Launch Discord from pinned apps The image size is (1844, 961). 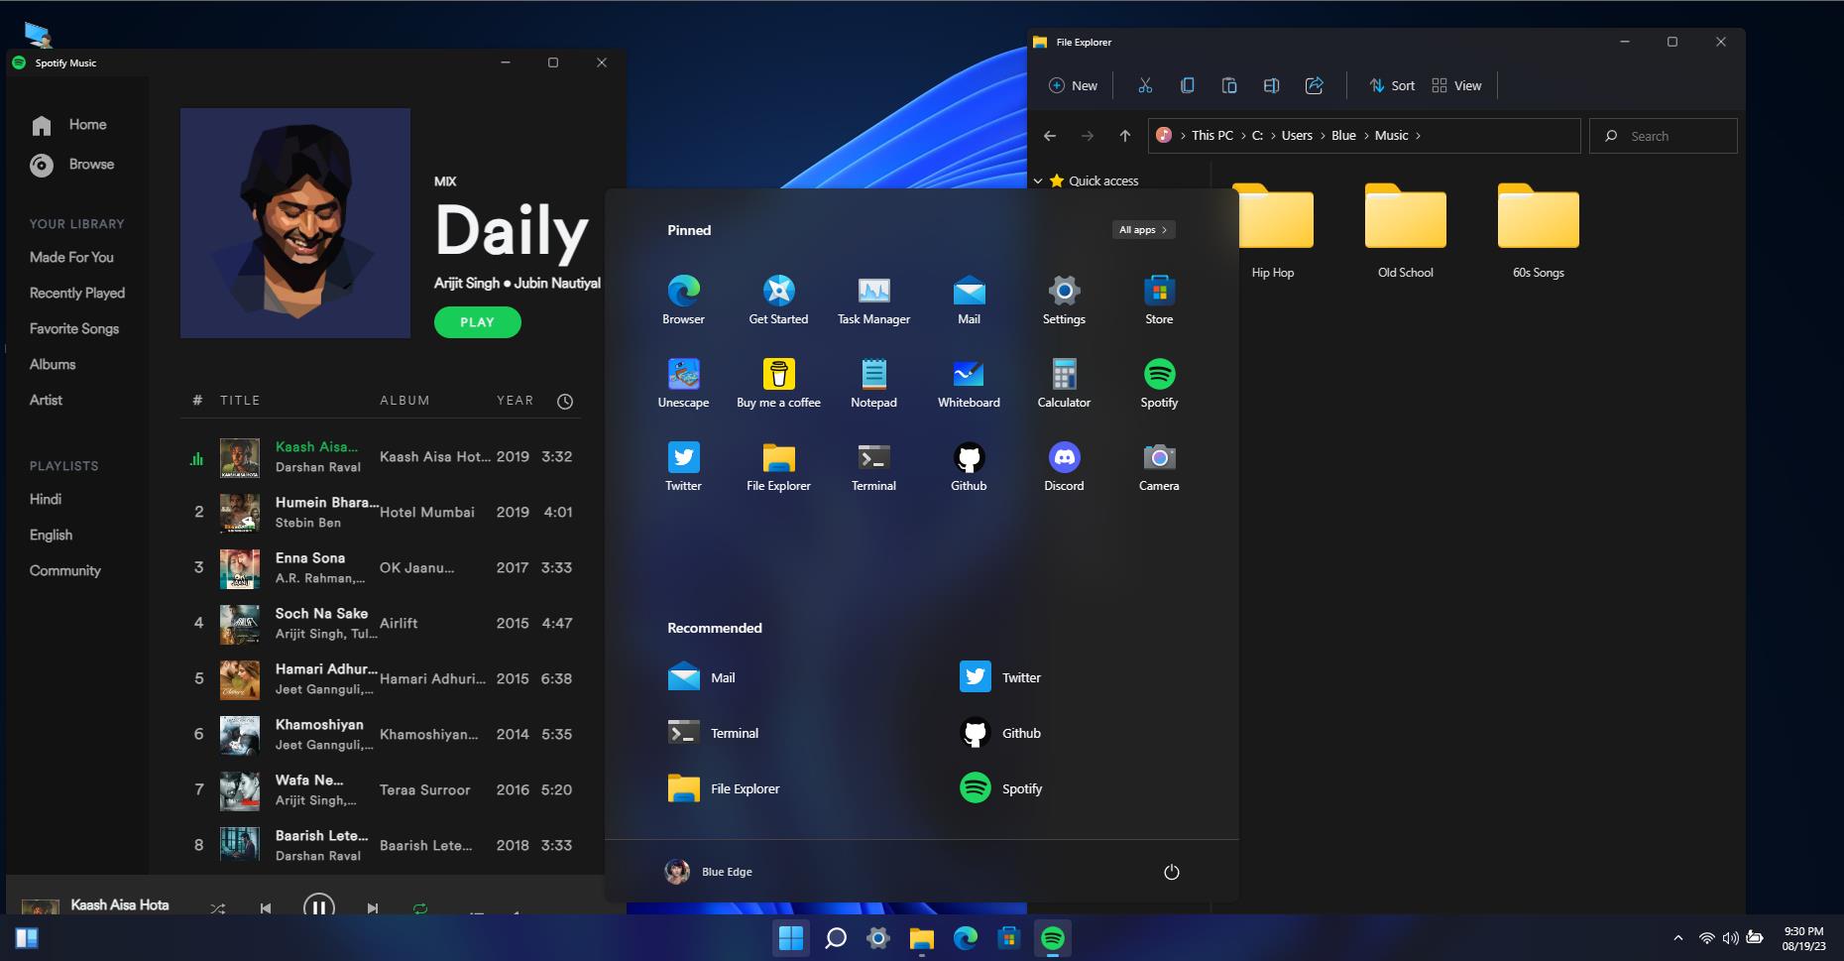tap(1064, 466)
